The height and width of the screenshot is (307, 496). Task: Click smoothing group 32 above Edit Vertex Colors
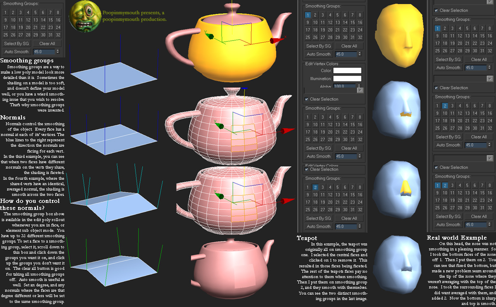coord(360,38)
